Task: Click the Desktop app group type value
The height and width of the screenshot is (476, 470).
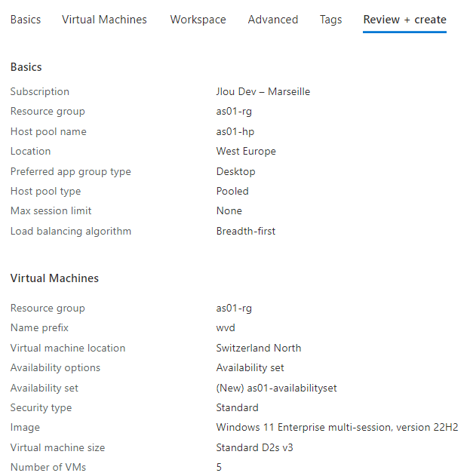Action: (x=235, y=172)
